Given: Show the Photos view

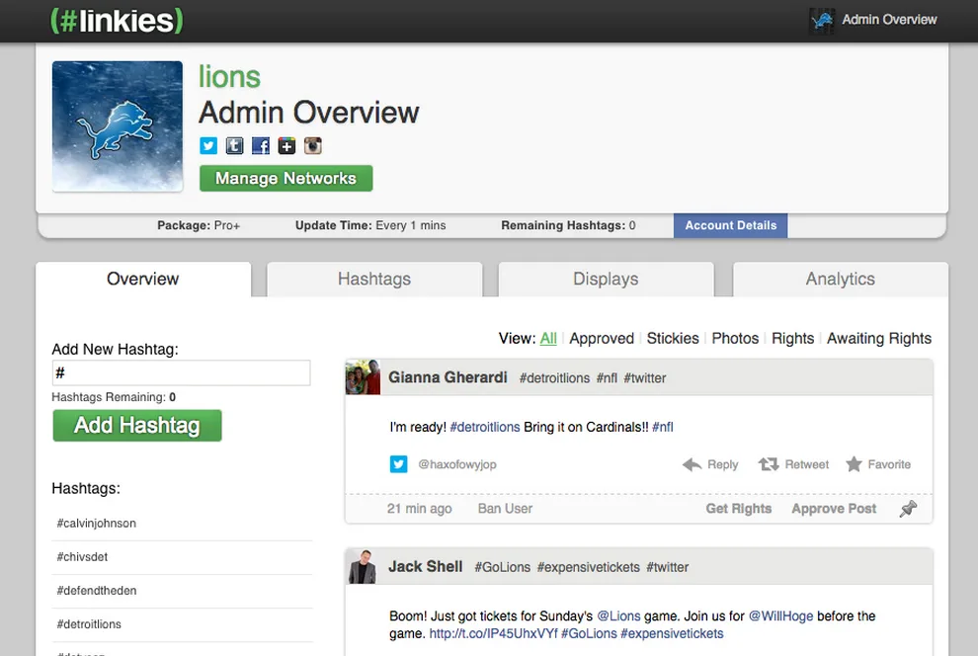Looking at the screenshot, I should click(735, 338).
